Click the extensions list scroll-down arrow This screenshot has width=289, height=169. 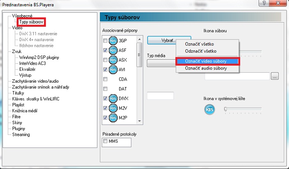139,121
